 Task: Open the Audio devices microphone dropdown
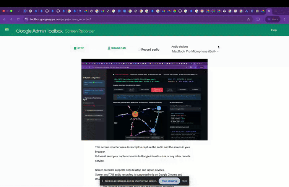point(195,51)
